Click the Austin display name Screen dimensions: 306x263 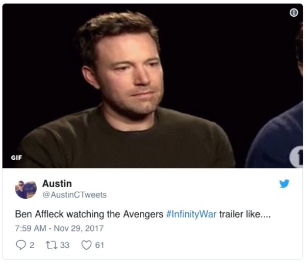point(57,184)
